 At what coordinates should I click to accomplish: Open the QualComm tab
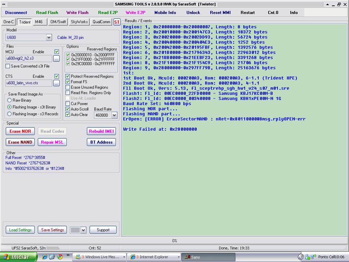[101, 22]
